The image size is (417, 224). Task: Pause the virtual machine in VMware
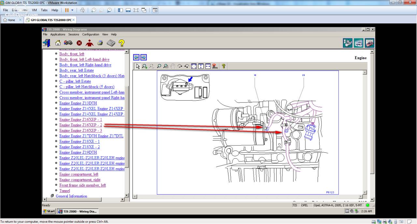pos(67,10)
